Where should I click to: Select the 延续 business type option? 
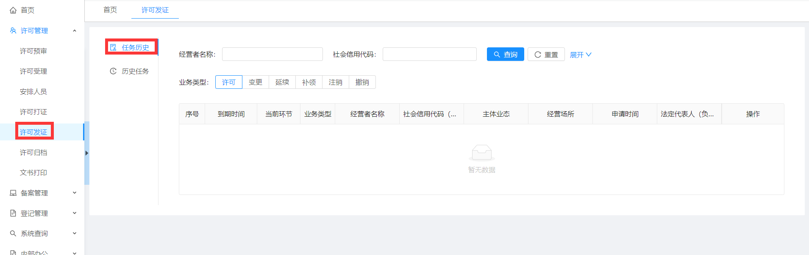pos(282,82)
